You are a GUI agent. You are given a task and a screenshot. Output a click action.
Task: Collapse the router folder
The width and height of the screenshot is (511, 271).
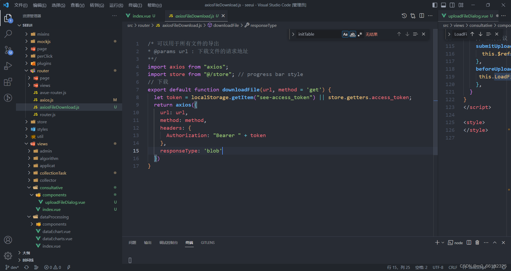point(69,71)
